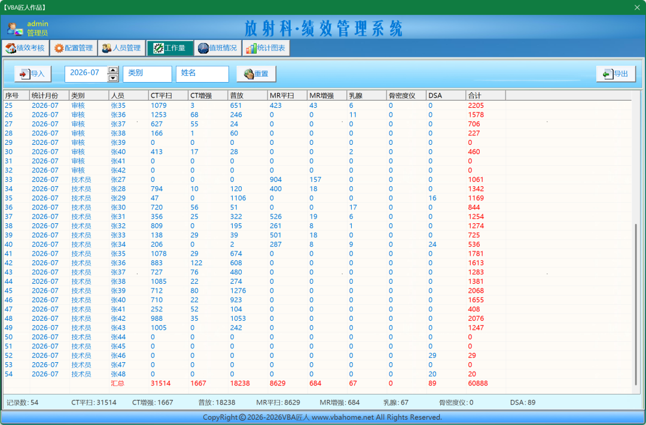Click the 导出 export arrow icon
The height and width of the screenshot is (425, 646).
pyautogui.click(x=608, y=74)
